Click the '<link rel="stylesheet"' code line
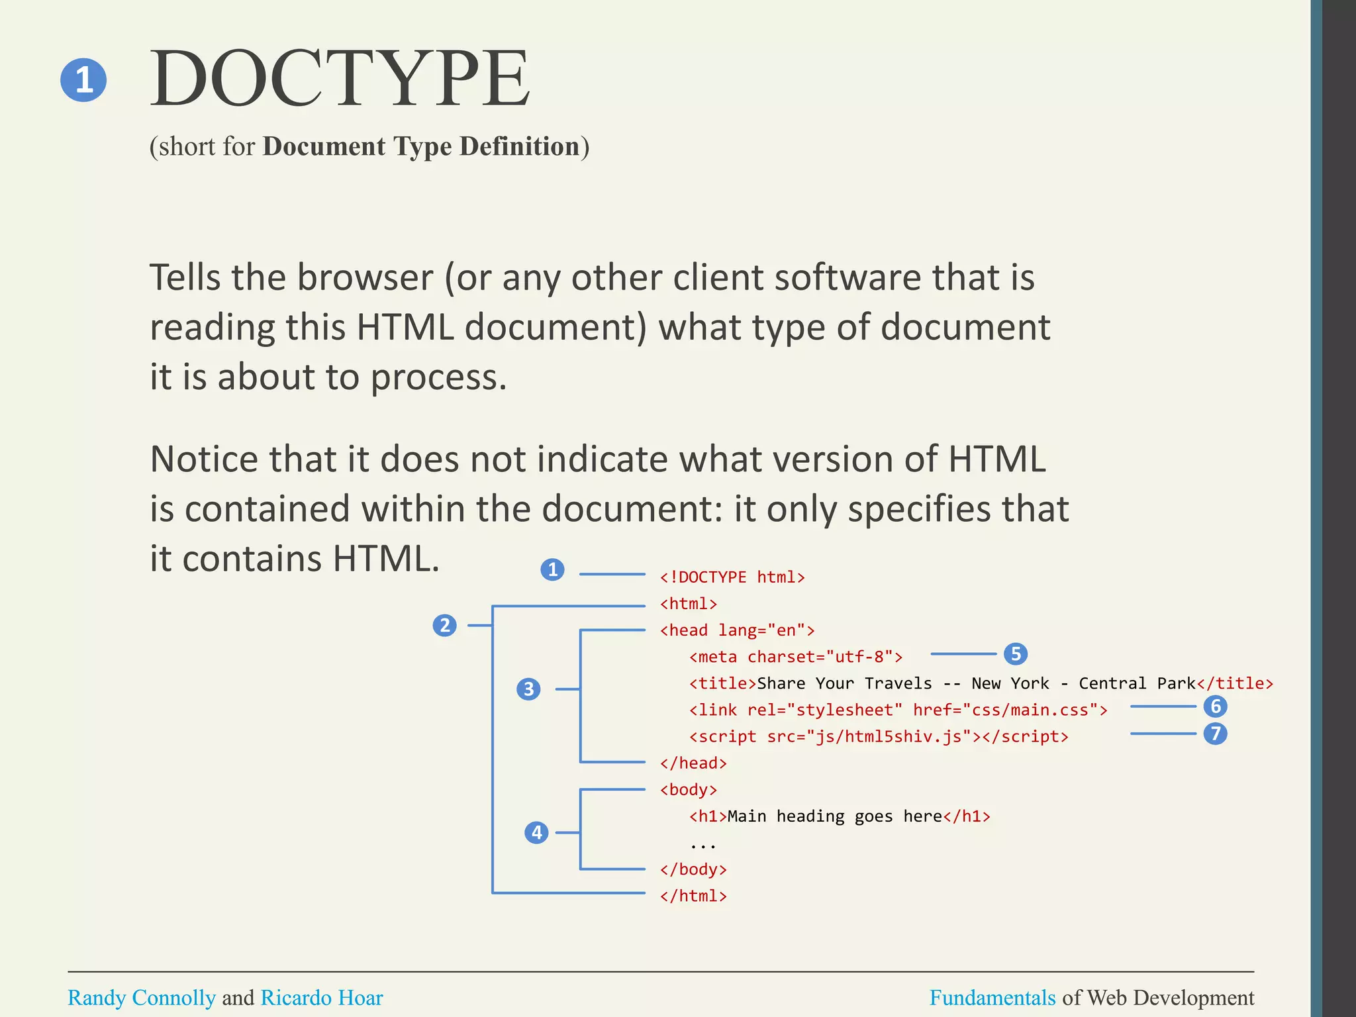 pyautogui.click(x=898, y=710)
